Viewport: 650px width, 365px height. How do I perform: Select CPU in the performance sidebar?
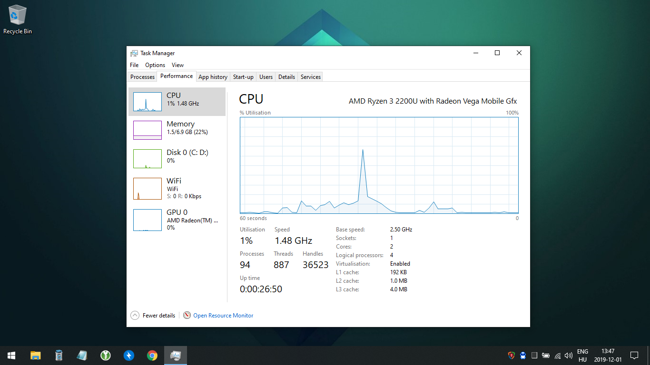pos(177,102)
